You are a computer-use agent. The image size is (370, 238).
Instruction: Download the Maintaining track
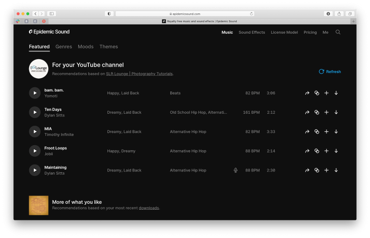point(336,171)
